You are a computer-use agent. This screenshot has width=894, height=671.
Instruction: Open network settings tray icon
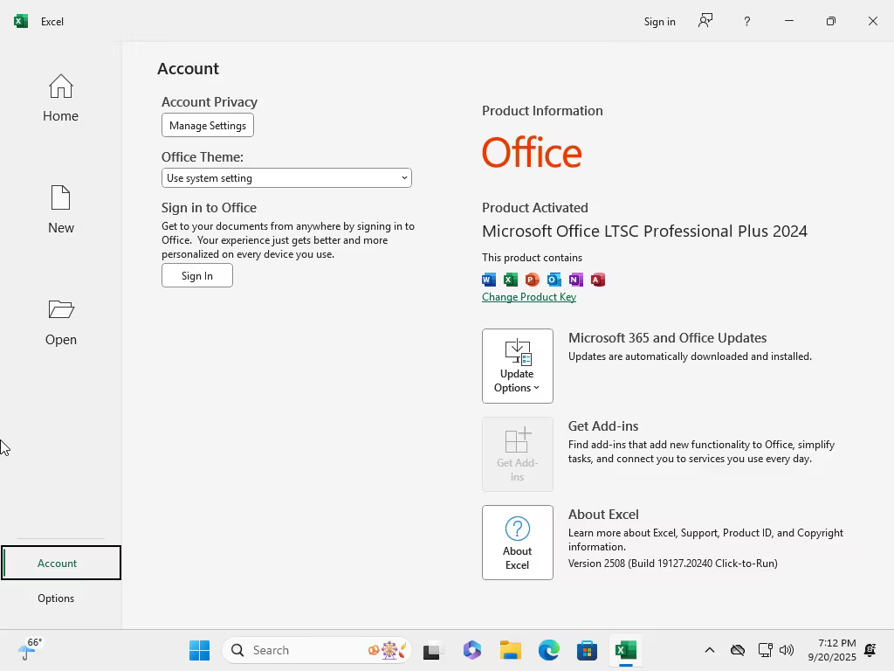tap(765, 650)
